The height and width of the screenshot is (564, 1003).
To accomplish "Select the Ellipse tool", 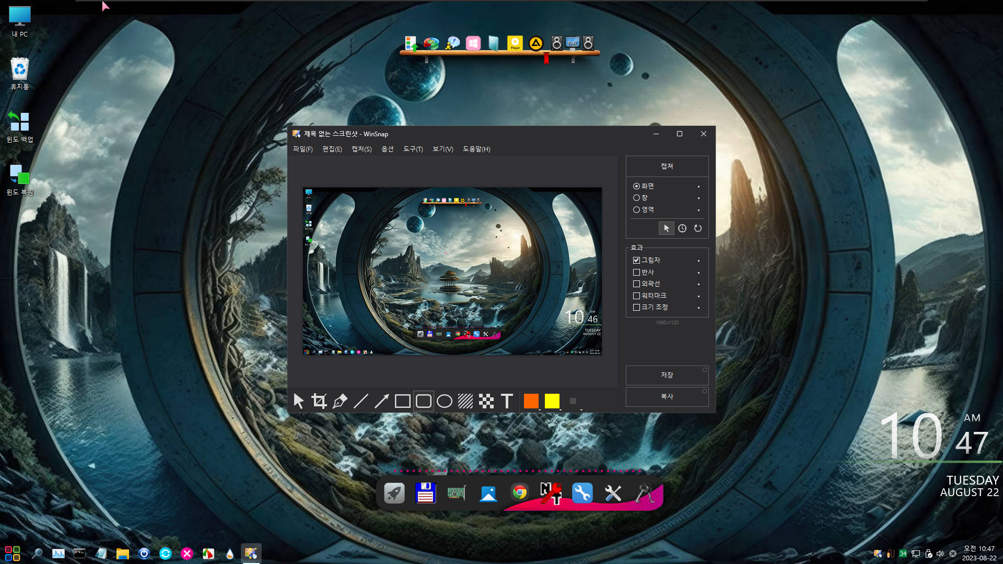I will pos(445,401).
